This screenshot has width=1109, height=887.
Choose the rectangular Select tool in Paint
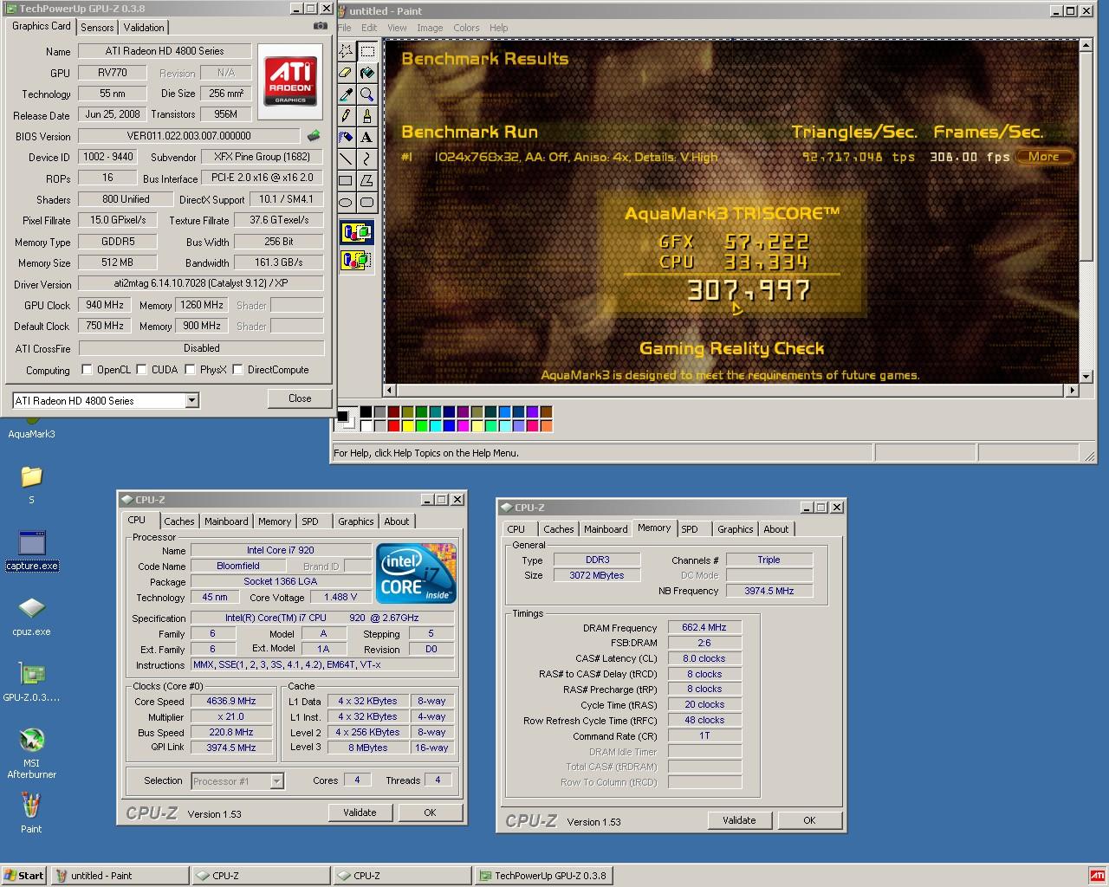[x=367, y=51]
